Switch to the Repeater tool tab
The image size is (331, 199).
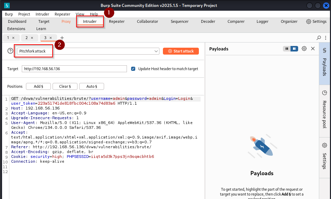point(117,21)
